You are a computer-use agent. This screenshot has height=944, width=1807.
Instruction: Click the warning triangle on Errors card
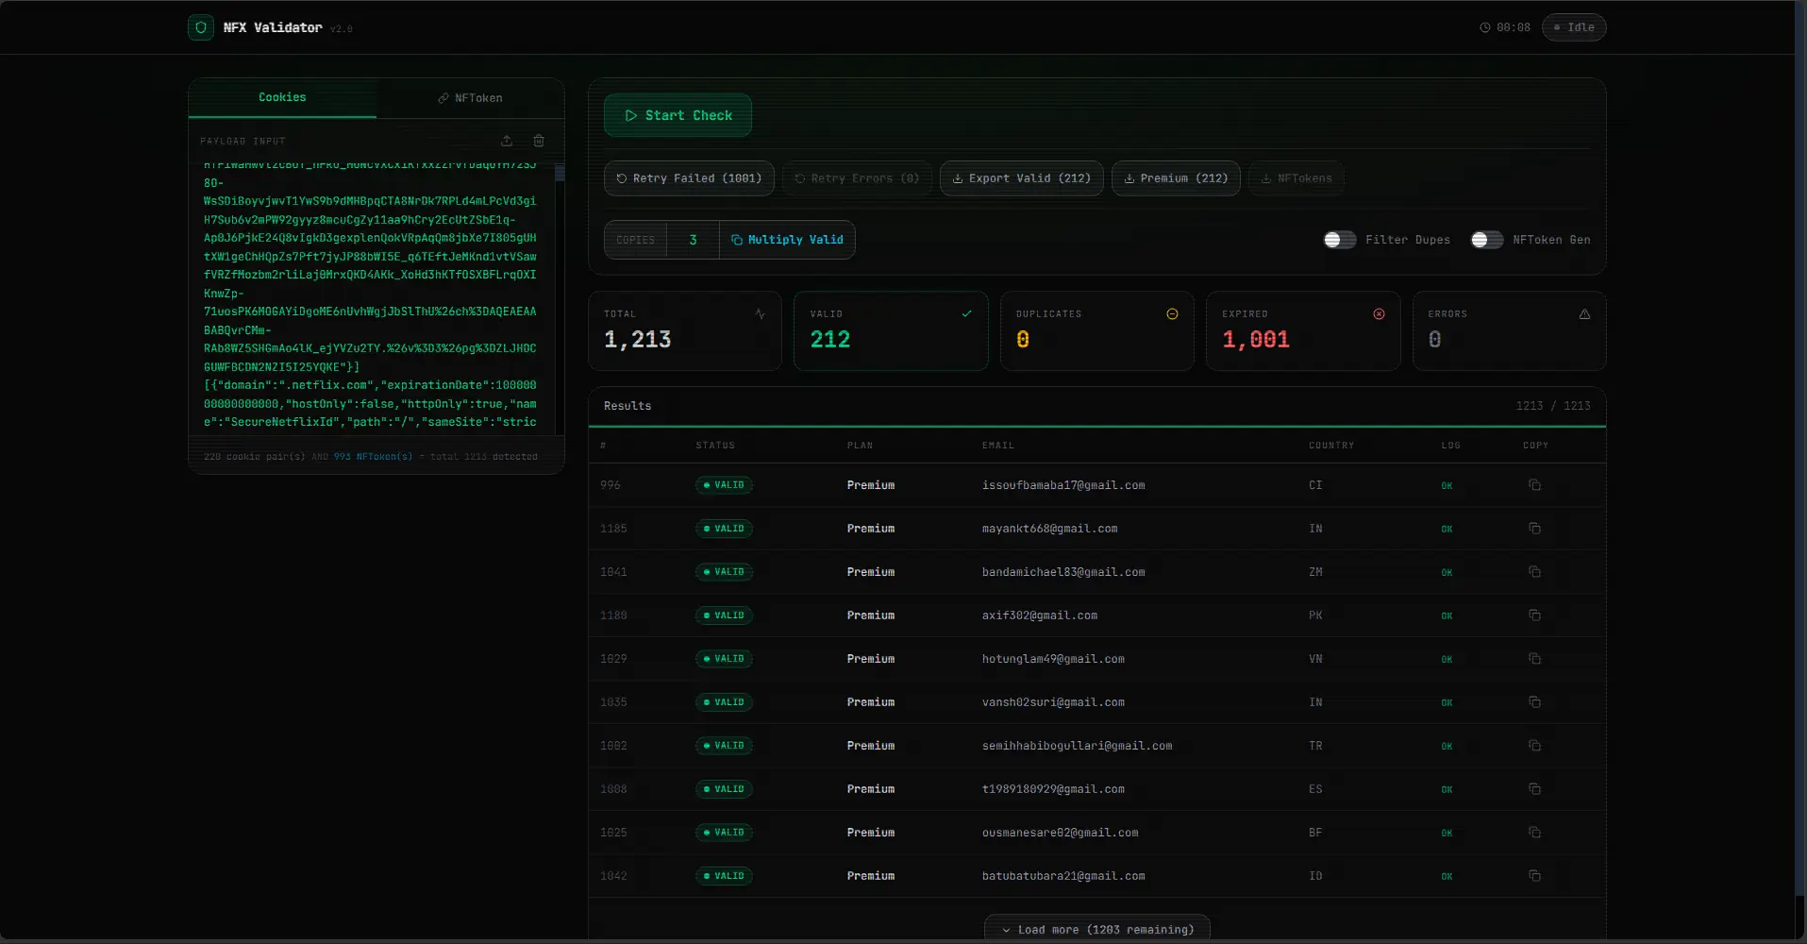pyautogui.click(x=1584, y=314)
